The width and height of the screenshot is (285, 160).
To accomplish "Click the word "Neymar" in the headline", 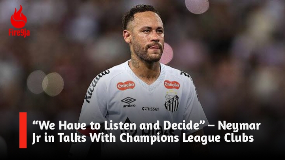I will (x=239, y=126).
